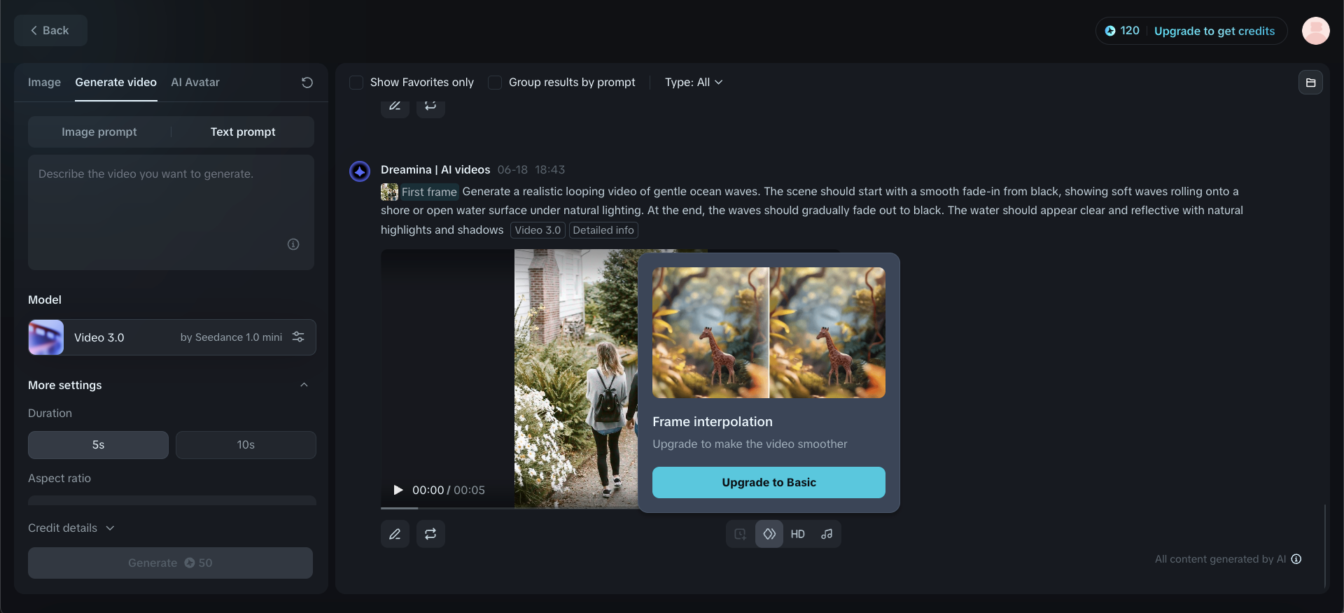
Task: Open the Video 3.0 model selector
Action: pyautogui.click(x=172, y=337)
